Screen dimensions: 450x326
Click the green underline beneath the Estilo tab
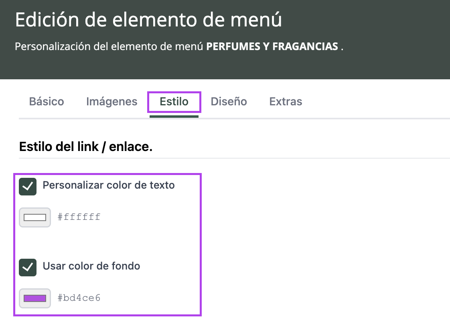(x=174, y=117)
